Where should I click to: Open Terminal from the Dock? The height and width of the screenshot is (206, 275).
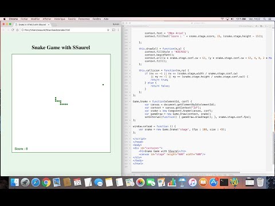224,183
